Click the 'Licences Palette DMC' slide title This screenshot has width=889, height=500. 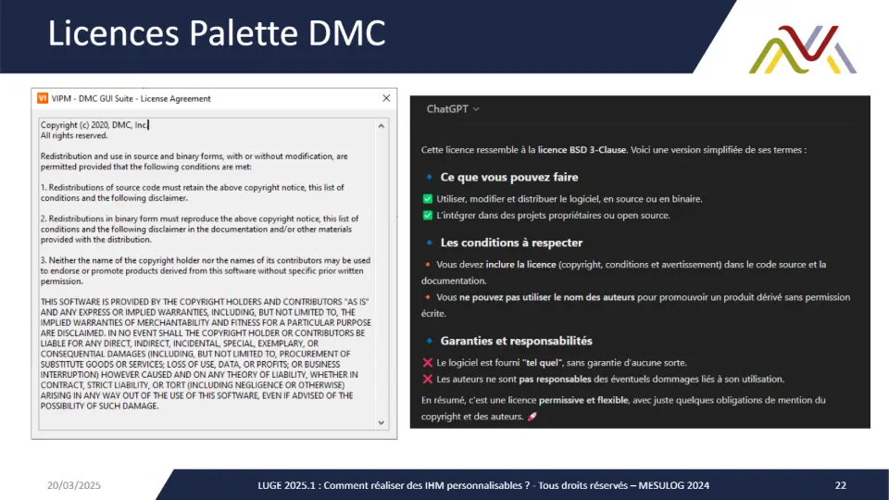pos(217,33)
